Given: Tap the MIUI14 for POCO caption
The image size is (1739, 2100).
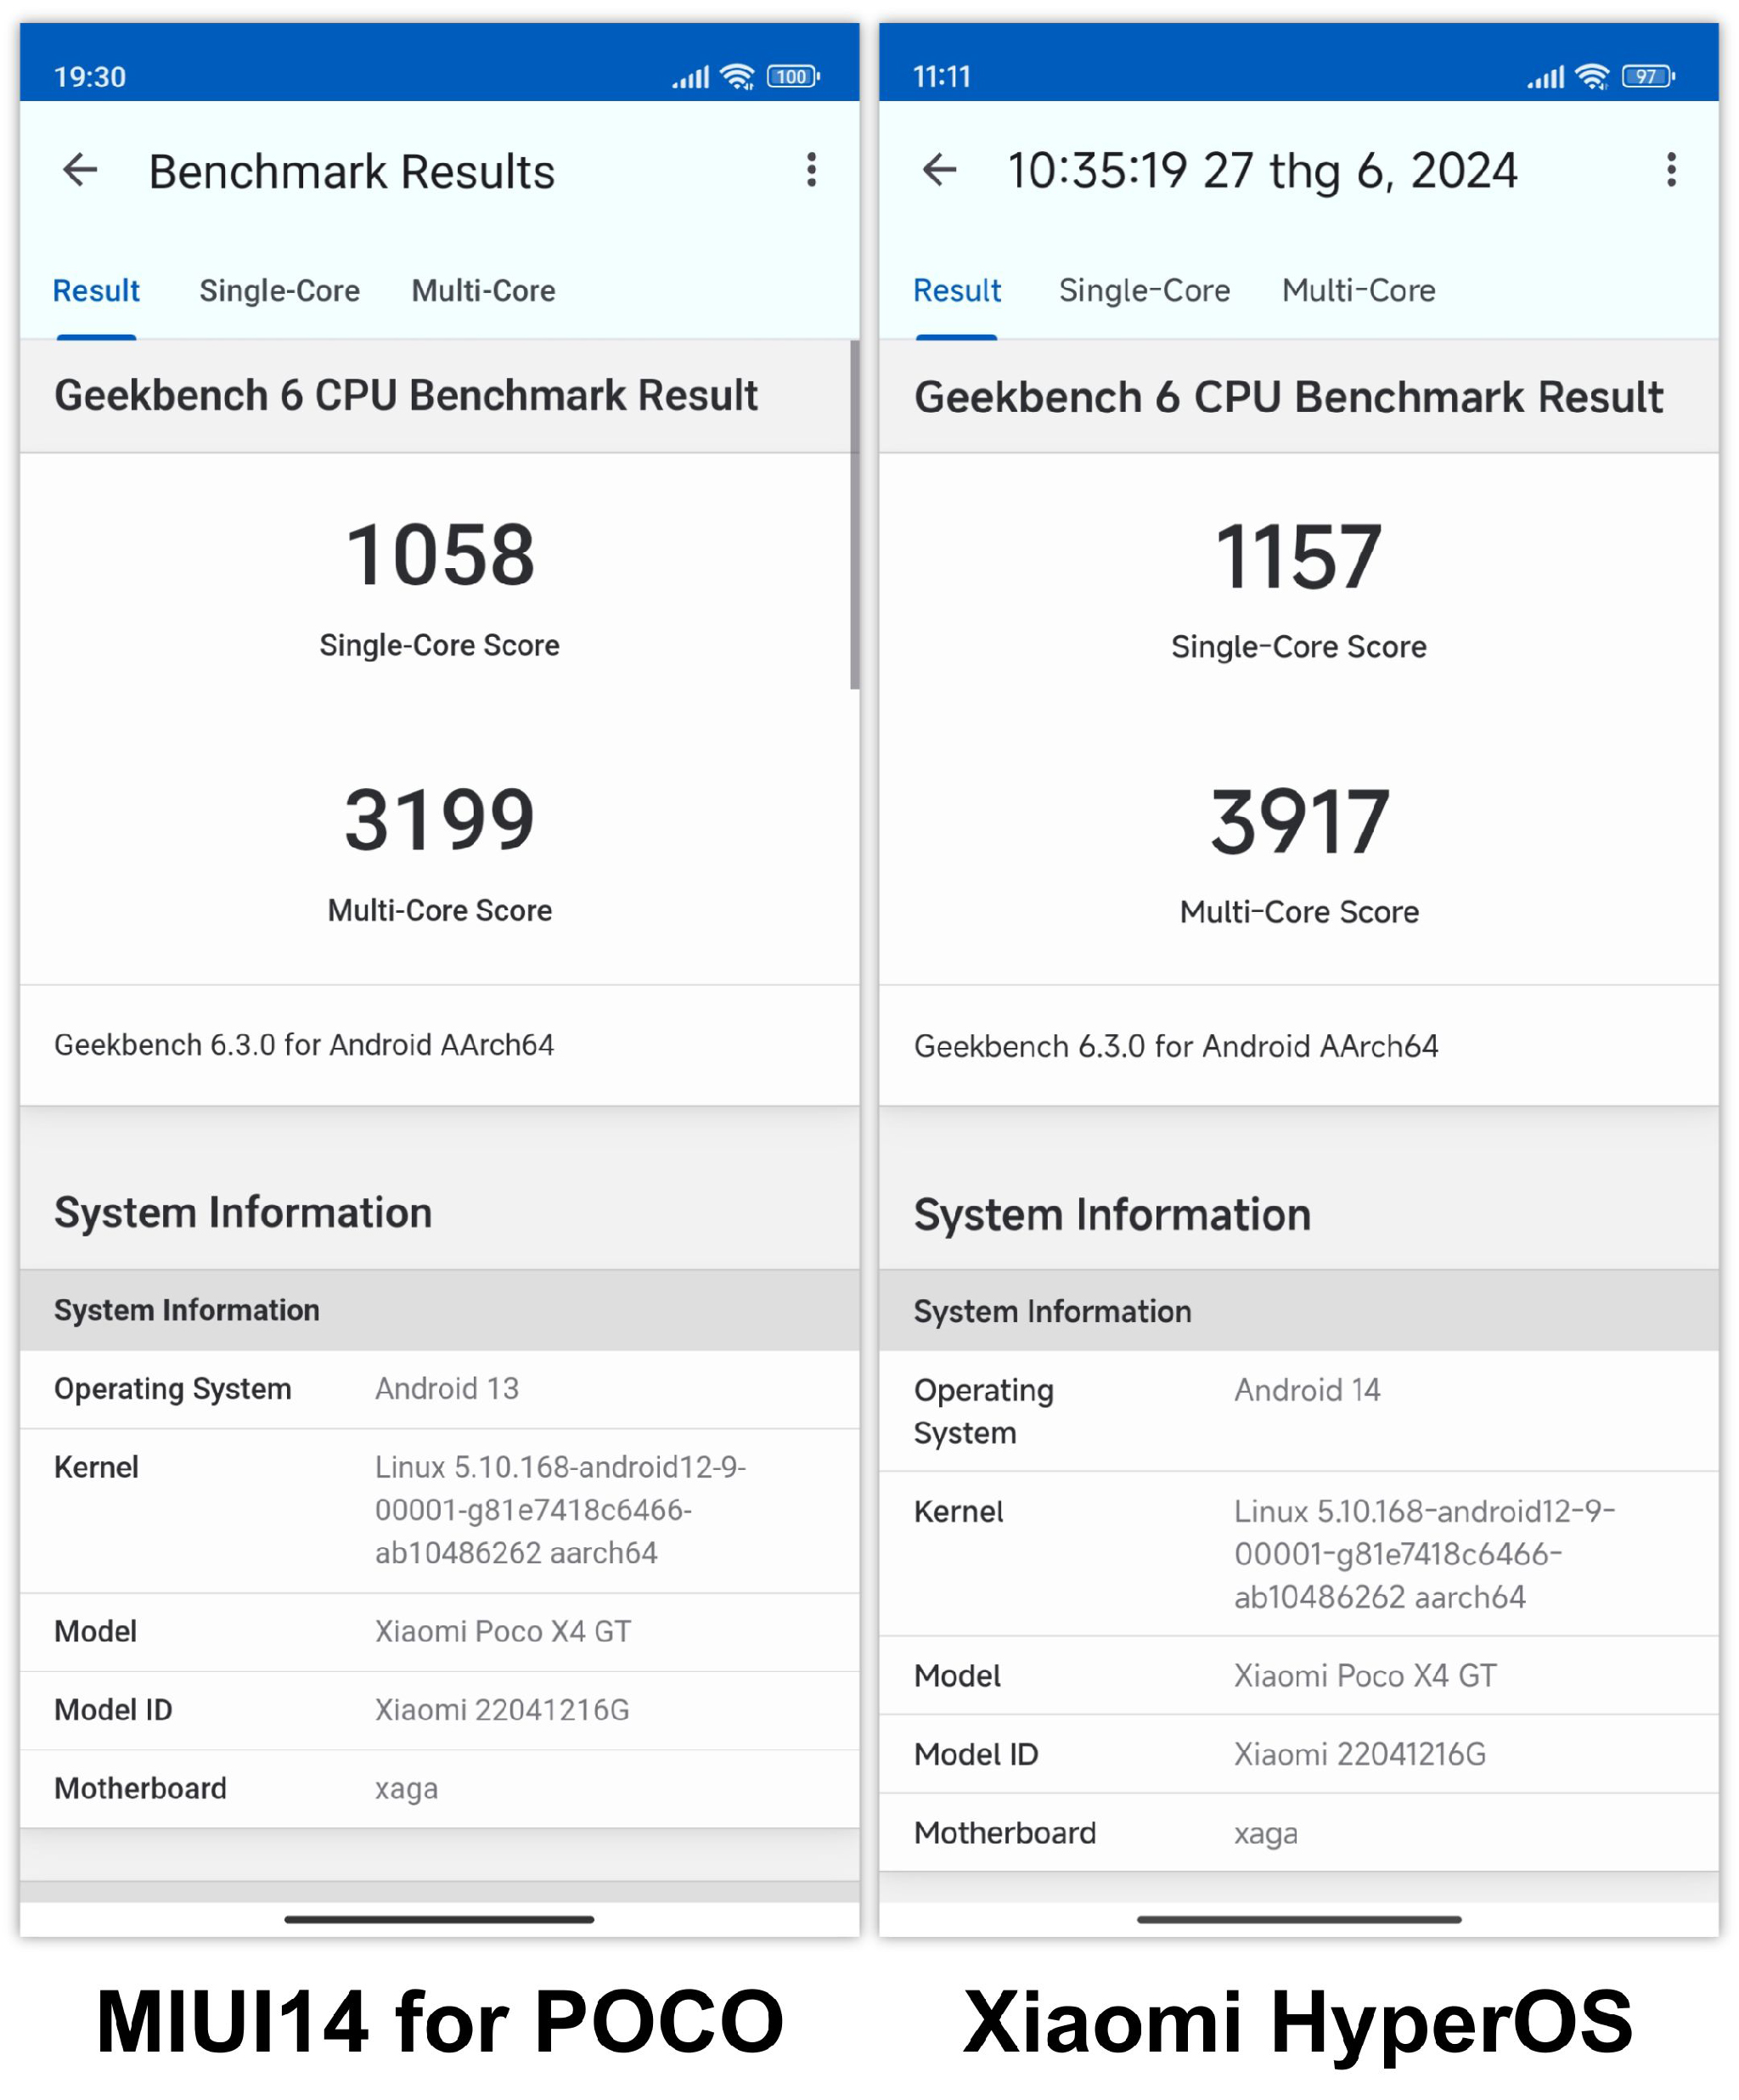Looking at the screenshot, I should click(x=440, y=2022).
